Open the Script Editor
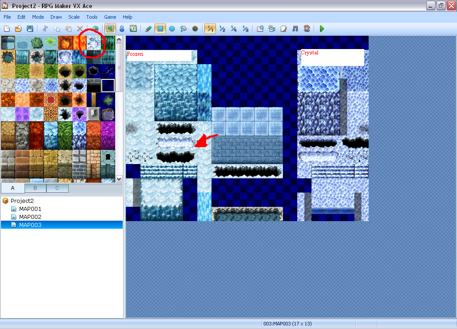The width and height of the screenshot is (457, 329). click(x=283, y=29)
